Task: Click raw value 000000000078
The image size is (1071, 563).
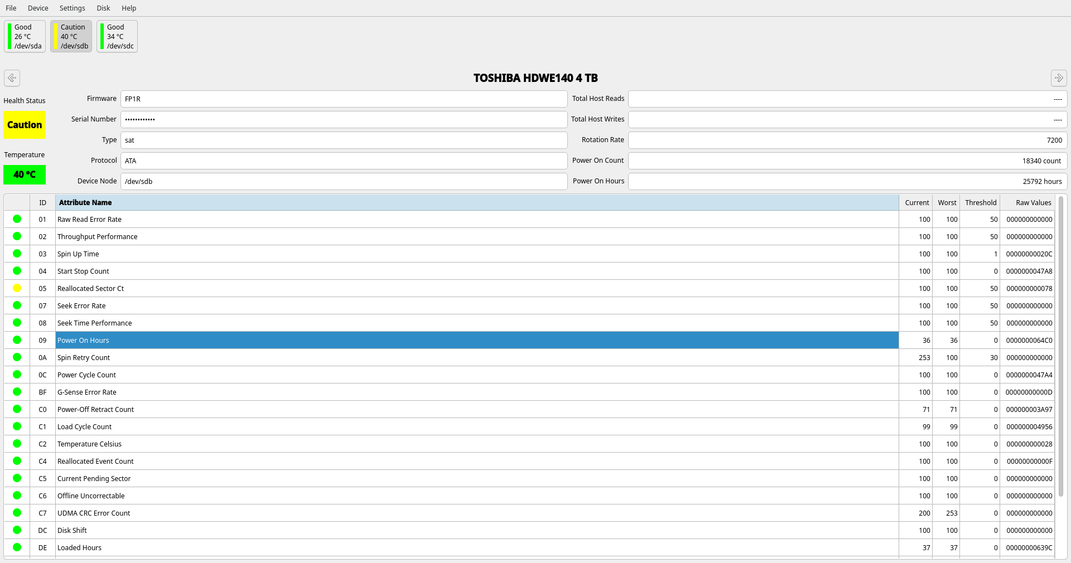Action: 1029,289
